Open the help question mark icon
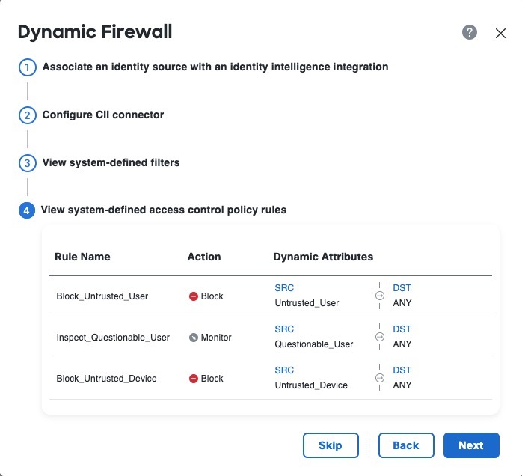 (470, 32)
